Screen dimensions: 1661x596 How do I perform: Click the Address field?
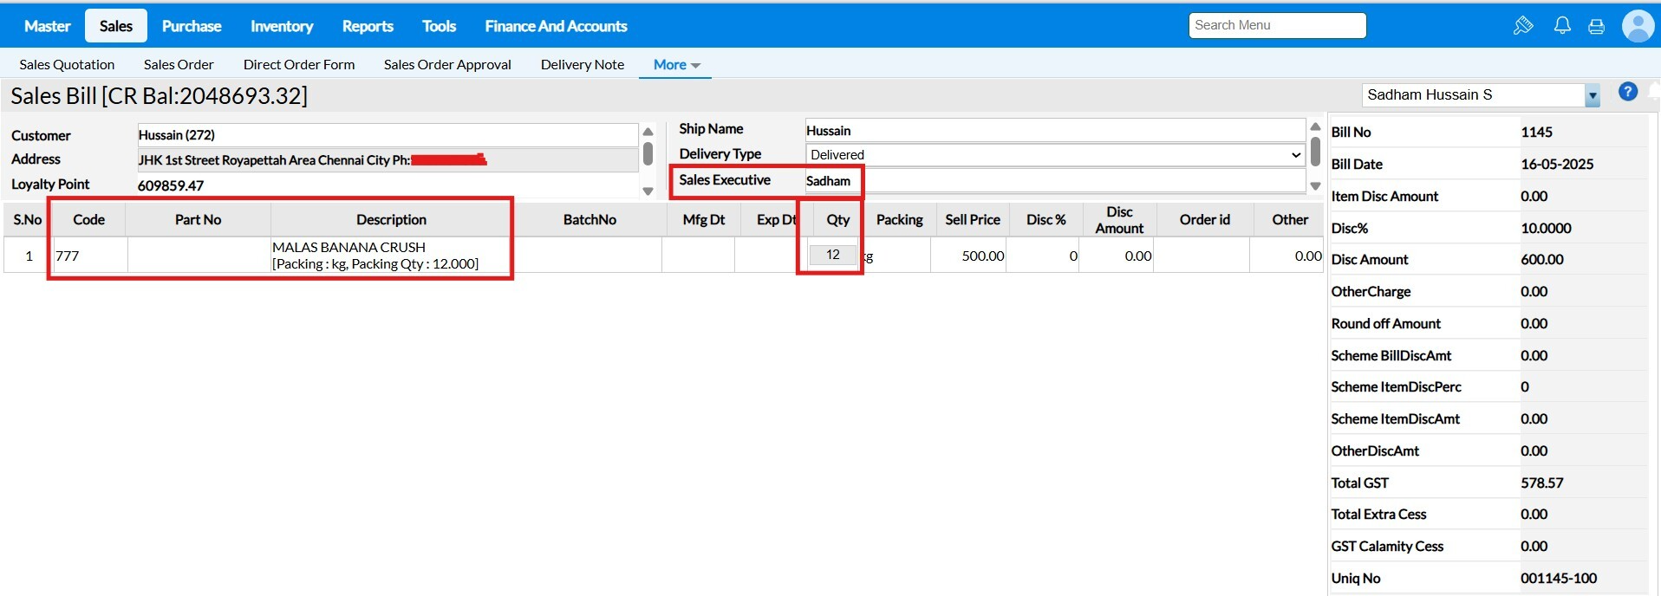pyautogui.click(x=388, y=160)
